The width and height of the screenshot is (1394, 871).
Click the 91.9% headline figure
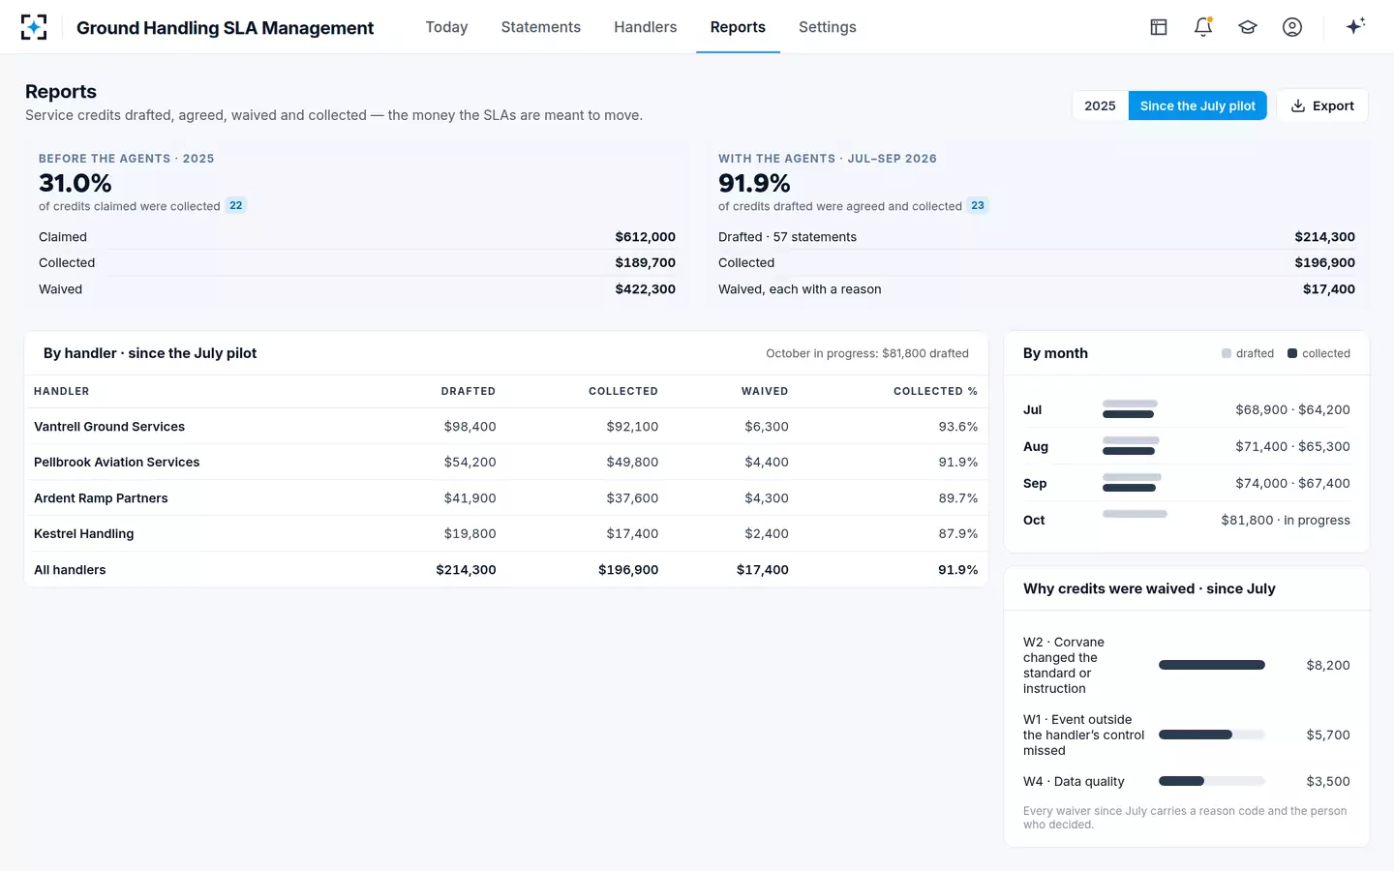[754, 183]
